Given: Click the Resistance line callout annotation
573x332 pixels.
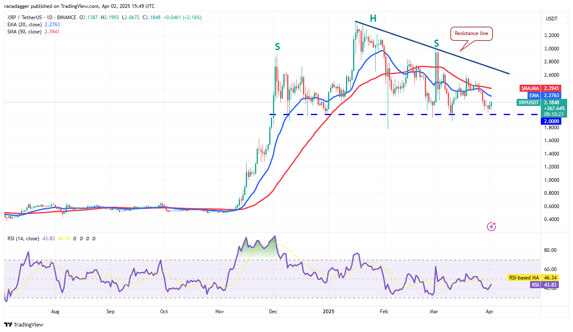Looking at the screenshot, I should click(x=471, y=34).
